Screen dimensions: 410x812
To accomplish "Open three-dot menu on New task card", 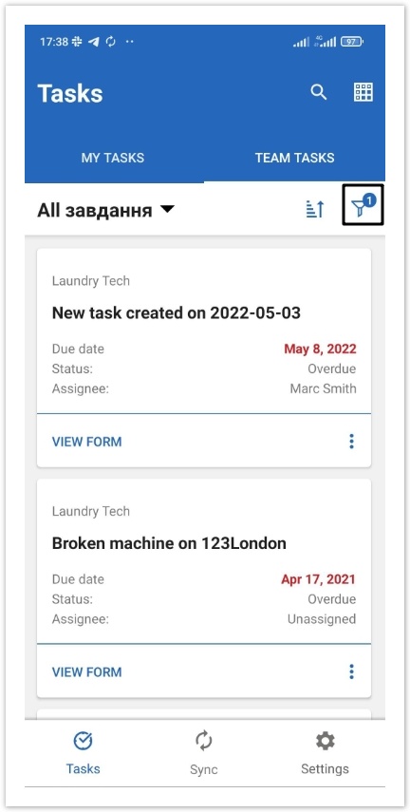I will pos(351,442).
